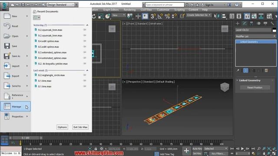Click the Set Key button
Image resolution: width=278 pixels, height=156 pixels.
pyautogui.click(x=197, y=153)
